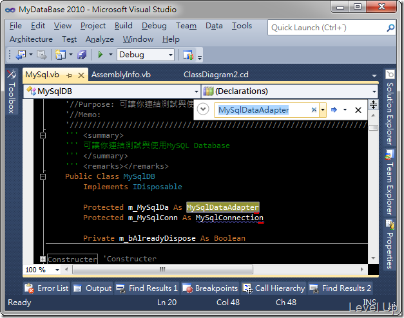This screenshot has height=318, width=404.
Task: Click the vertical scrollbar thumb
Action: (x=373, y=127)
